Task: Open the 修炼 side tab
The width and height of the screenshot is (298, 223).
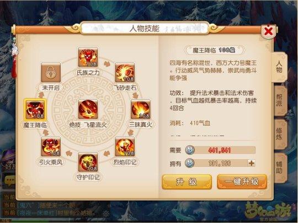Action: 279,134
